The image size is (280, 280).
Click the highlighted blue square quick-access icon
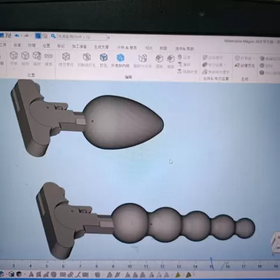point(38,36)
